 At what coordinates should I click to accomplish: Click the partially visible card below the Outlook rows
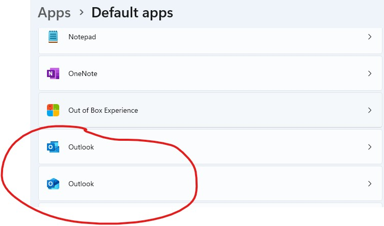pyautogui.click(x=210, y=205)
